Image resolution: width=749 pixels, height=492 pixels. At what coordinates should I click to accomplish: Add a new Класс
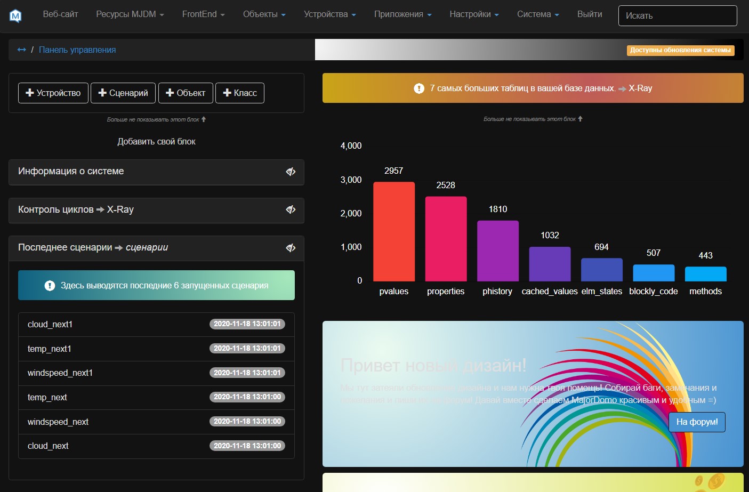pos(240,93)
